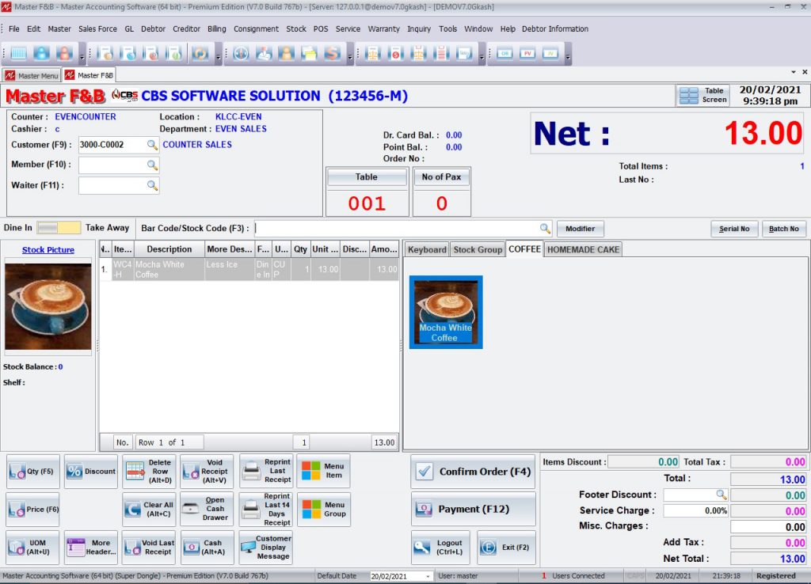Expand the first toolbar group overflow arrow

point(82,55)
